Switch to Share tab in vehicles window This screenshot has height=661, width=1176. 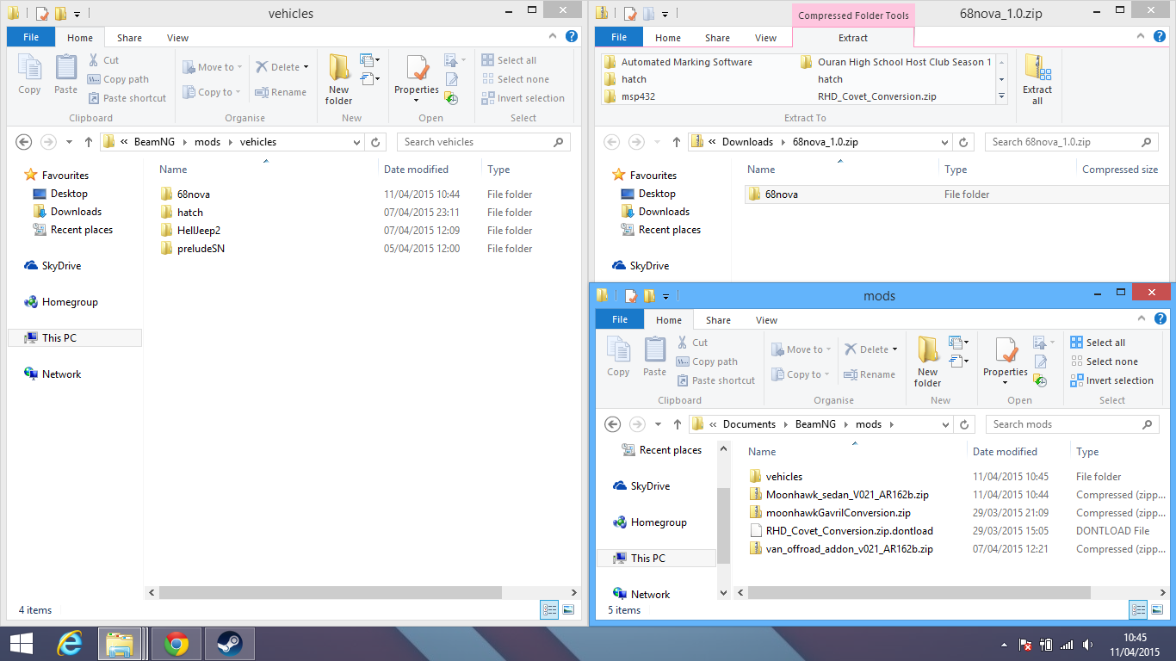pyautogui.click(x=130, y=38)
